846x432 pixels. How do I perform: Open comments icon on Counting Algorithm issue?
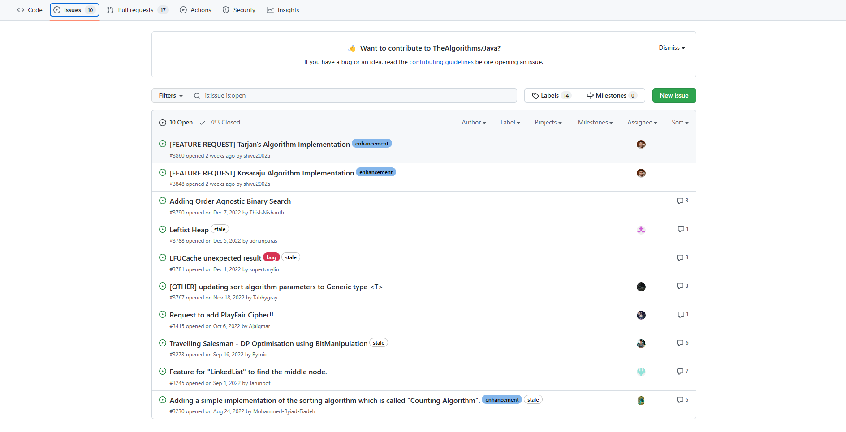click(682, 400)
